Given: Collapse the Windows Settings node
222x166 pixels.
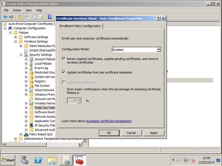Looking at the screenshot, I should 16,41.
